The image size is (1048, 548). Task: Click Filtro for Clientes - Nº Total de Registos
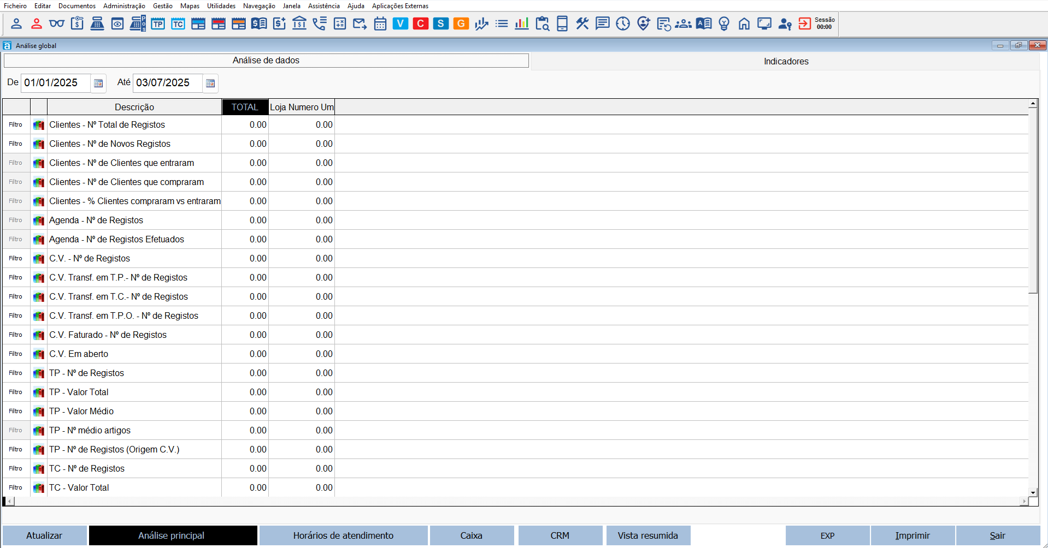(x=16, y=125)
